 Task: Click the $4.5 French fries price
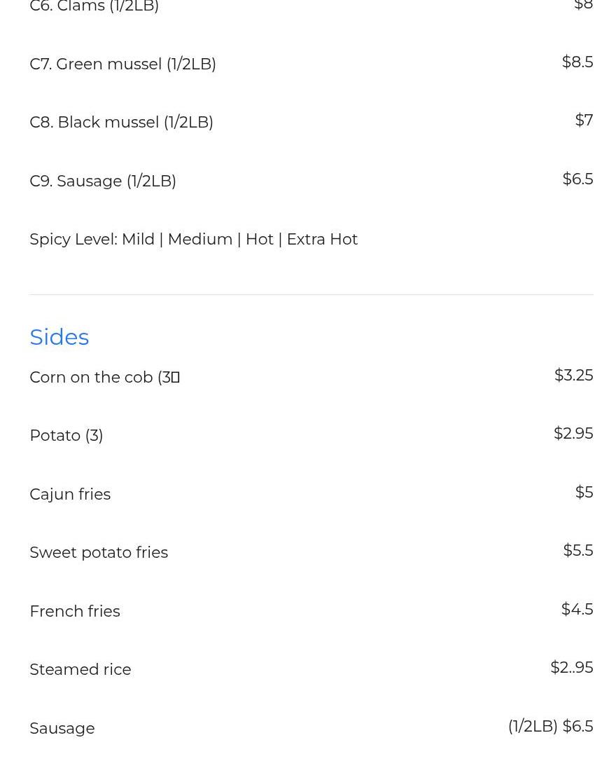577,609
